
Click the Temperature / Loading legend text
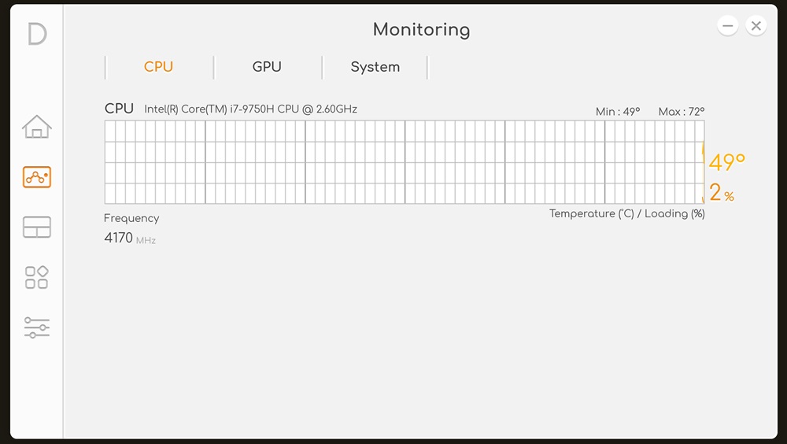627,213
